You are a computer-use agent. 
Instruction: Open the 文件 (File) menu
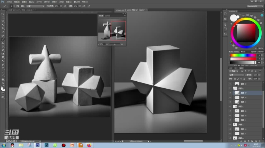pyautogui.click(x=9, y=2)
